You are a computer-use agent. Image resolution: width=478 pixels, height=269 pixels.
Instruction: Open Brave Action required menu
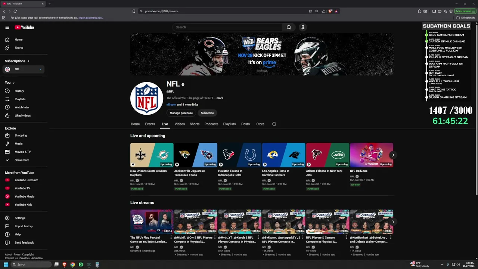tap(465, 11)
